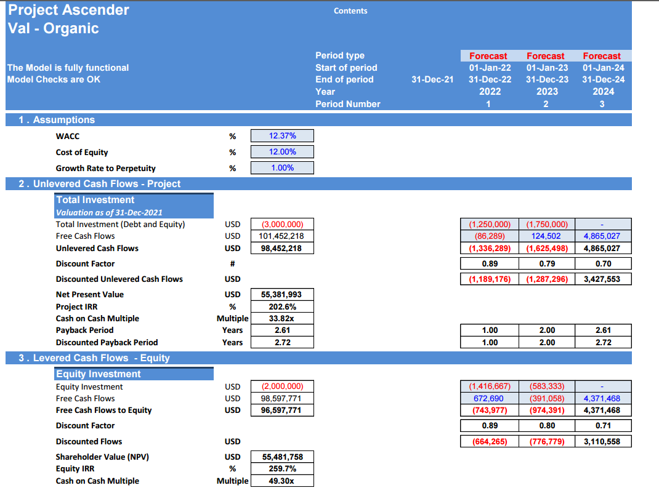Image resolution: width=659 pixels, height=488 pixels.
Task: Click the 2024 free cash flow 4,865,027 input
Action: (603, 236)
